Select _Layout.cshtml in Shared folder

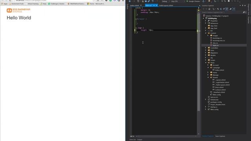click(220, 80)
